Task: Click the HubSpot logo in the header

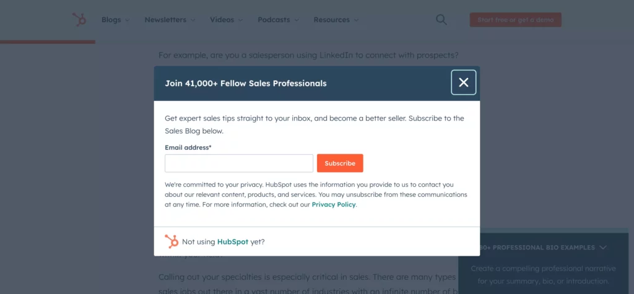Action: pos(79,19)
